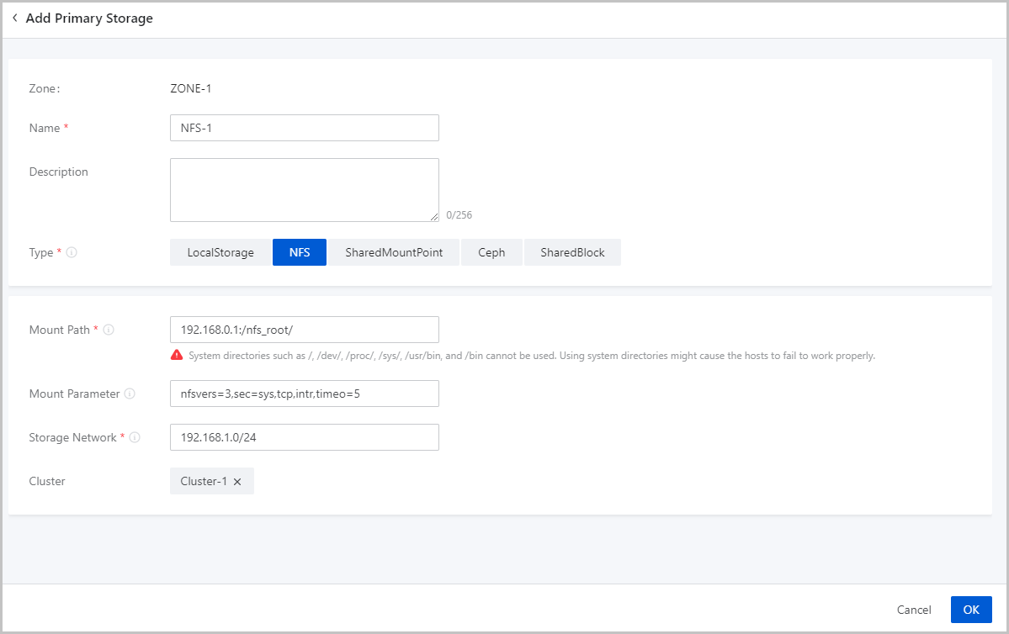Screen dimensions: 1009x634
Task: Click the Mount Path input field
Action: pos(305,330)
